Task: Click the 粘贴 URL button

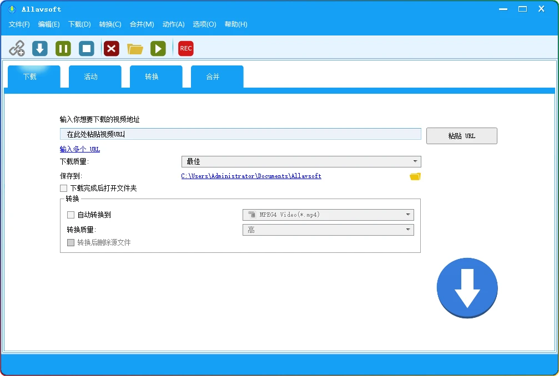Action: 462,136
